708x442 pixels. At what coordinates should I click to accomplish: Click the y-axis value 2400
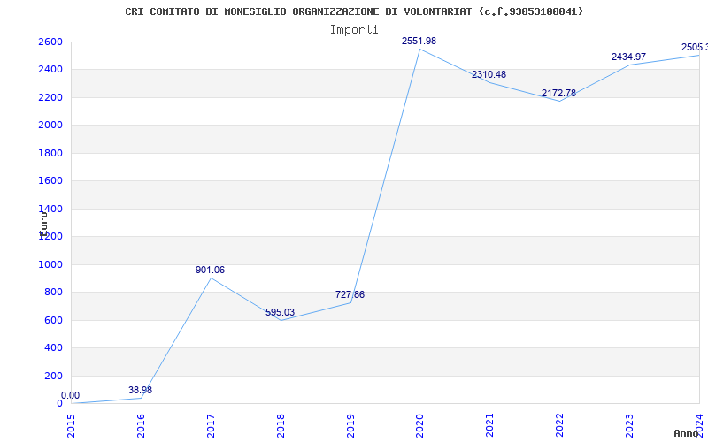[50, 70]
